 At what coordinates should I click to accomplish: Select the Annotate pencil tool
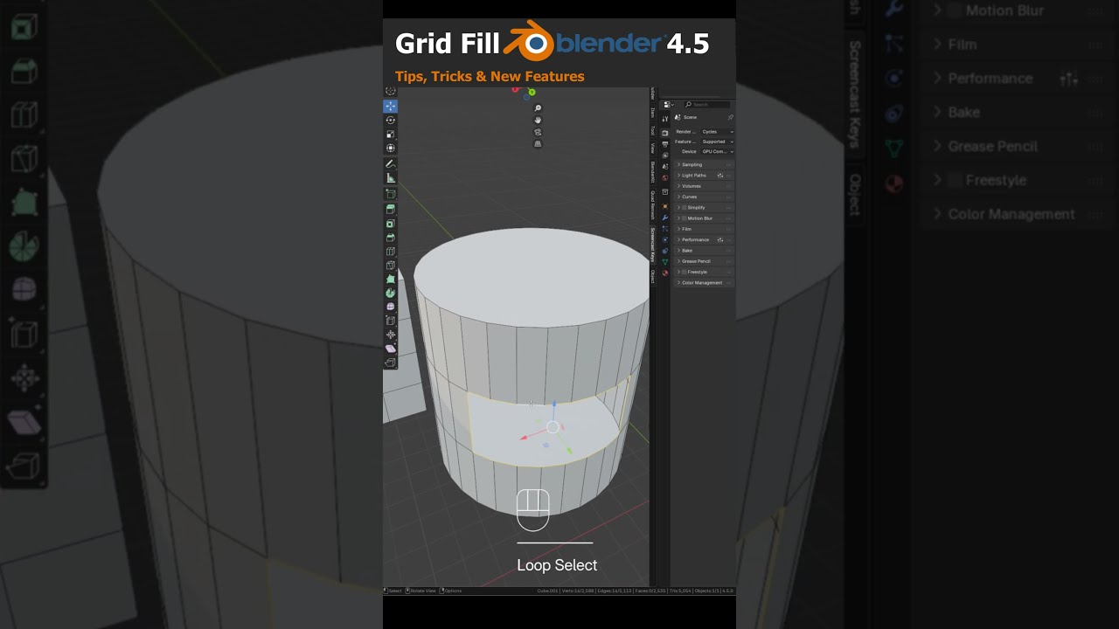click(391, 163)
